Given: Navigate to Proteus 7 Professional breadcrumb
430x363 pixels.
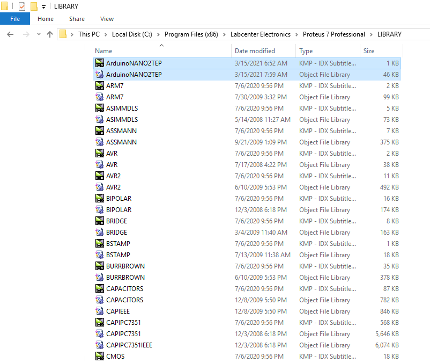Looking at the screenshot, I should (x=333, y=34).
